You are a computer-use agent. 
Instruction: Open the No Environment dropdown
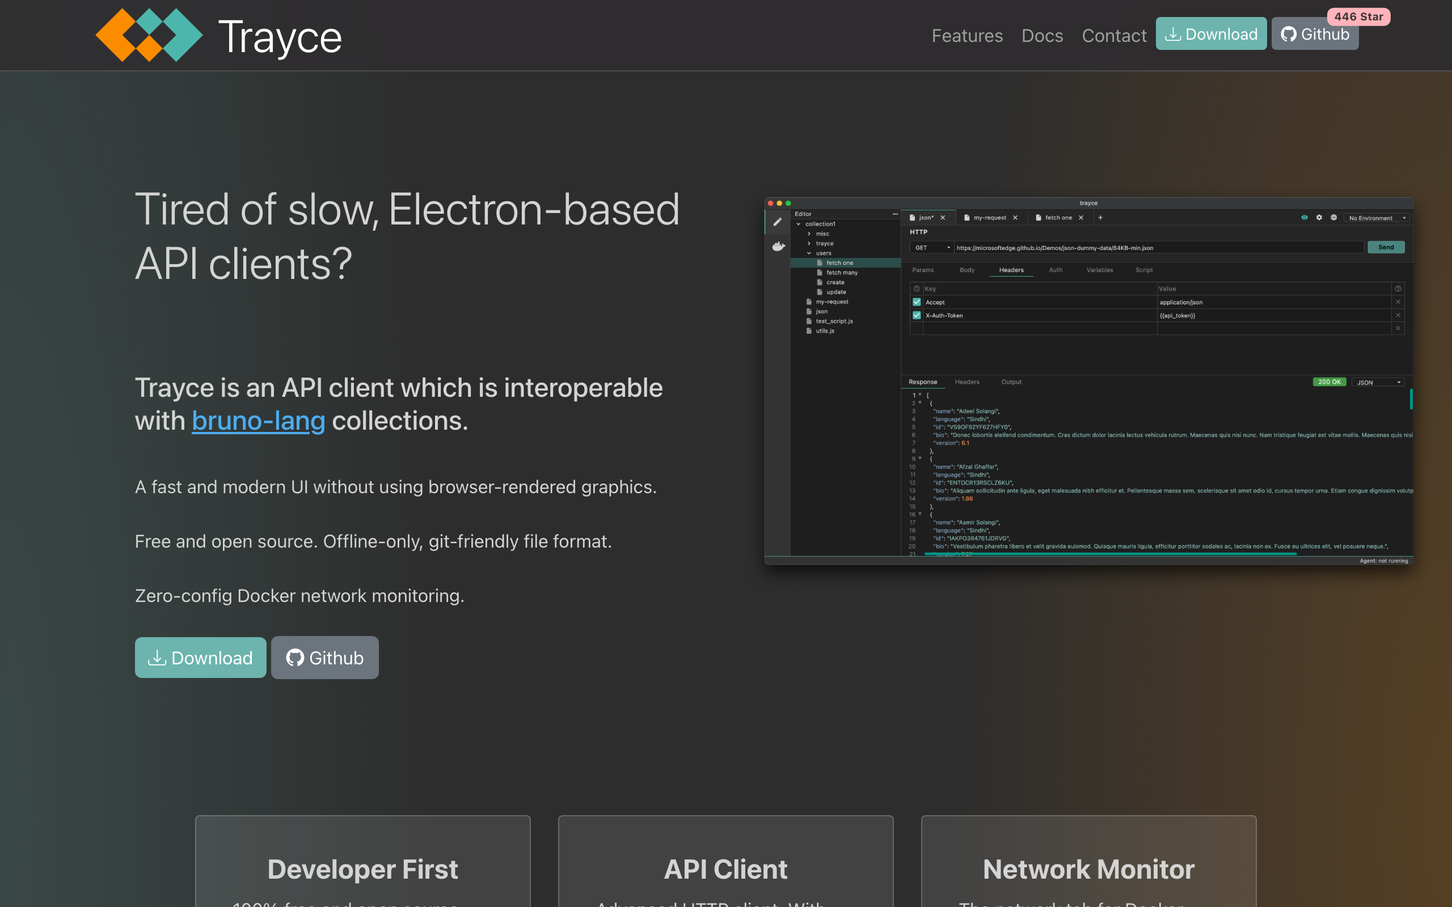pos(1377,218)
